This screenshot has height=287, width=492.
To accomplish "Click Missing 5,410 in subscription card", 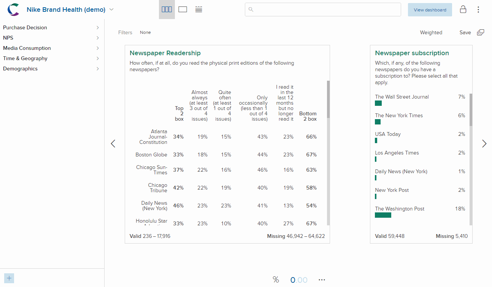I will point(452,236).
